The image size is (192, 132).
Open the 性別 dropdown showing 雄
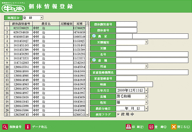pos(146,102)
